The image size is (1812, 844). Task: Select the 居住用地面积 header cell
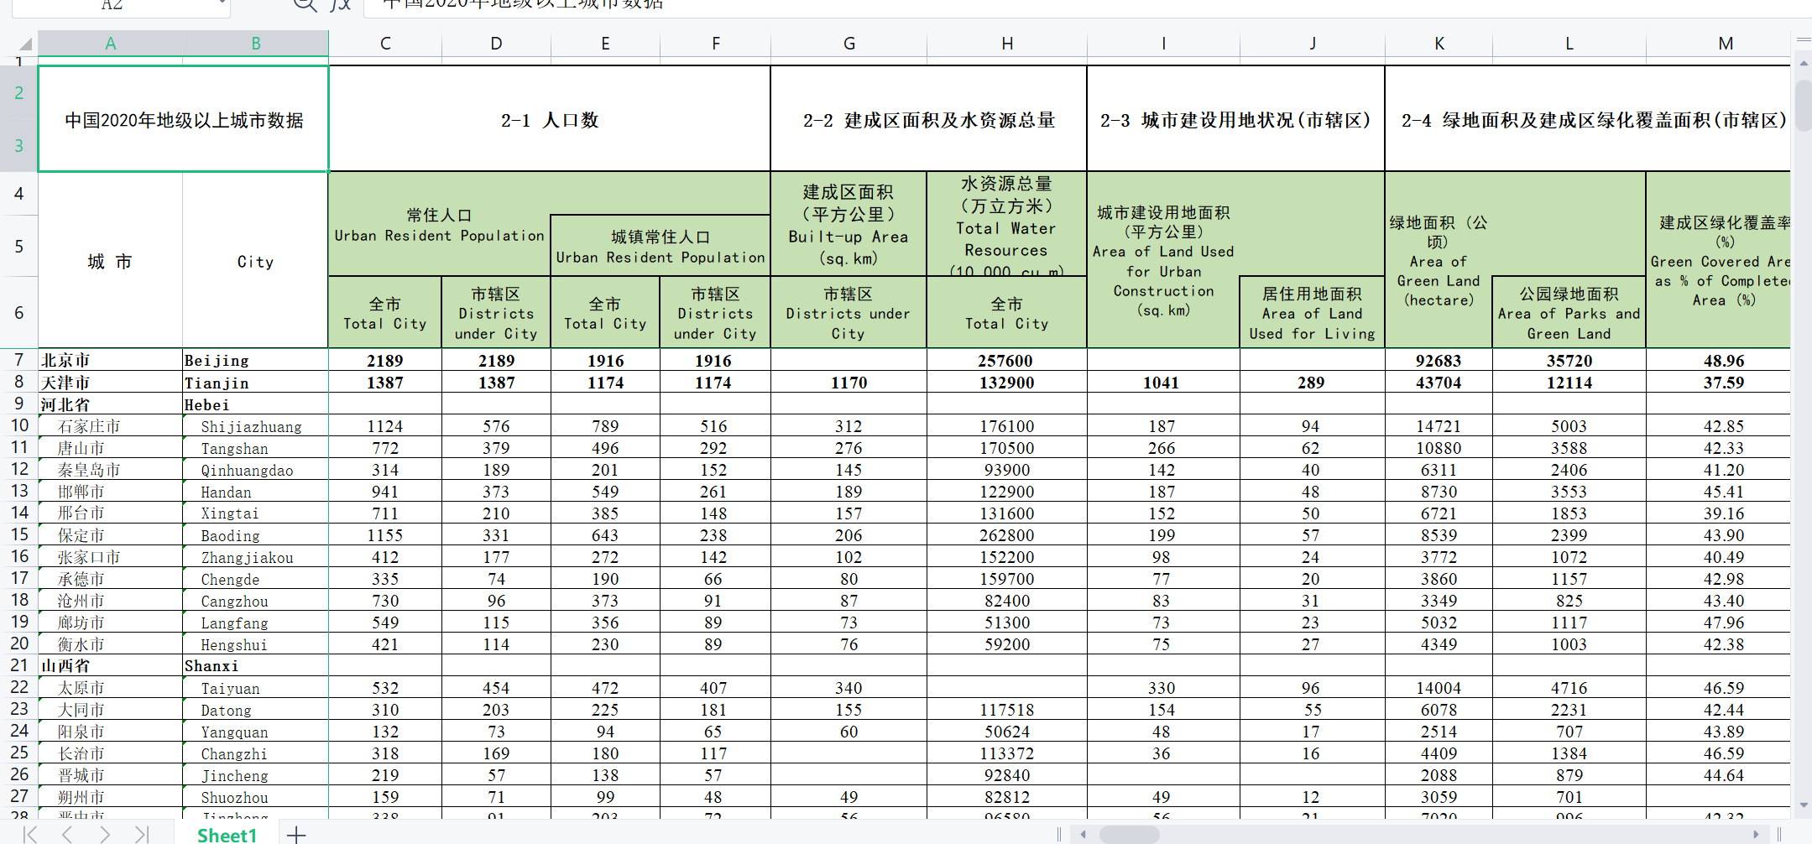coord(1312,312)
